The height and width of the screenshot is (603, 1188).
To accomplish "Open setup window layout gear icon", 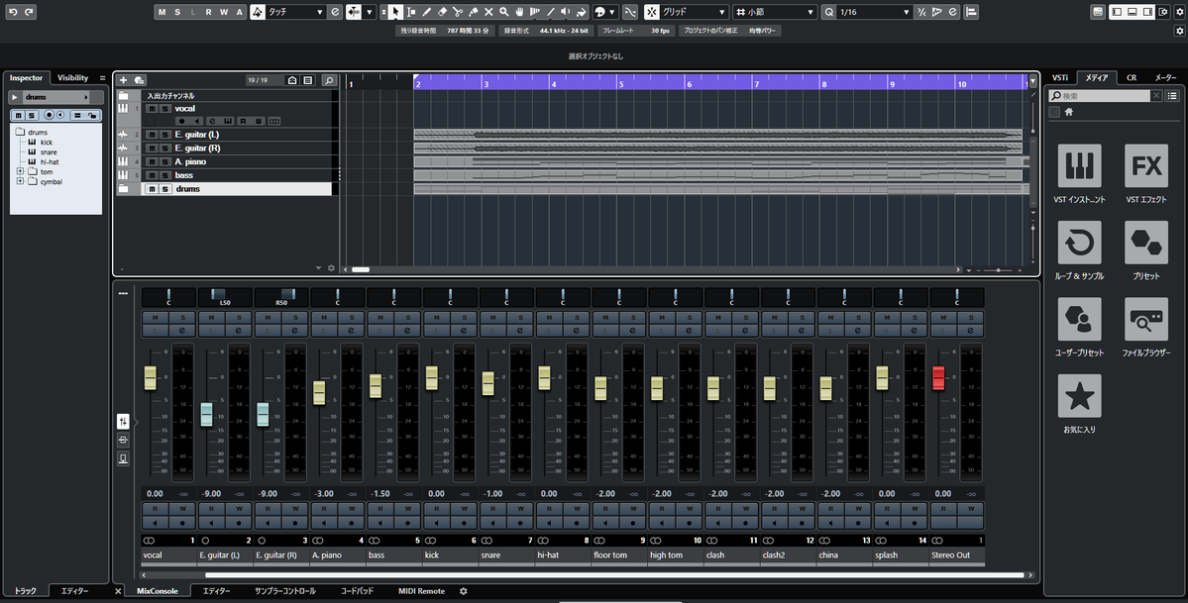I will (x=1164, y=12).
